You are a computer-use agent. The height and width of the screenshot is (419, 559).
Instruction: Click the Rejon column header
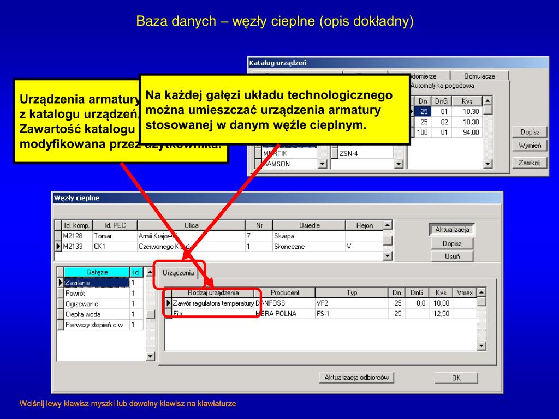click(364, 225)
